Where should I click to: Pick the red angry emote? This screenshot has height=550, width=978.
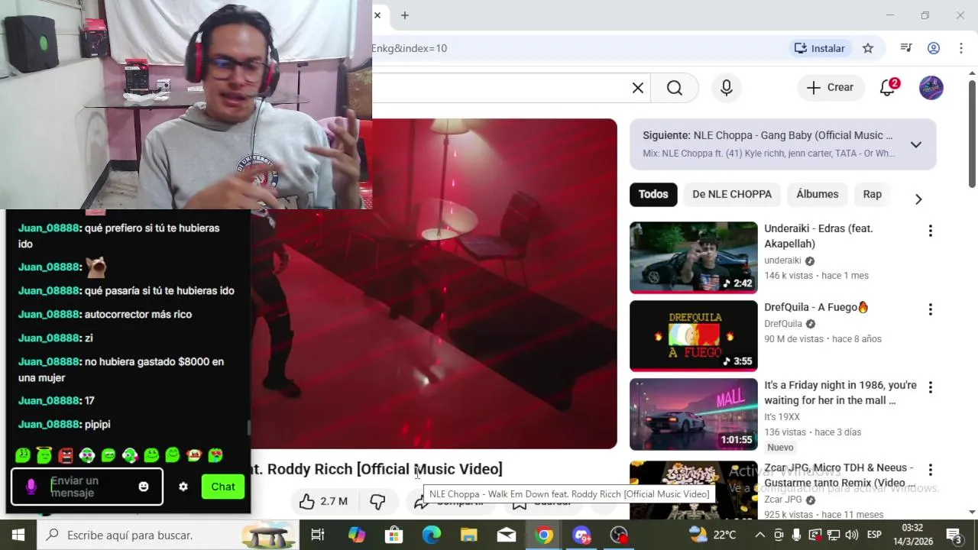[66, 455]
